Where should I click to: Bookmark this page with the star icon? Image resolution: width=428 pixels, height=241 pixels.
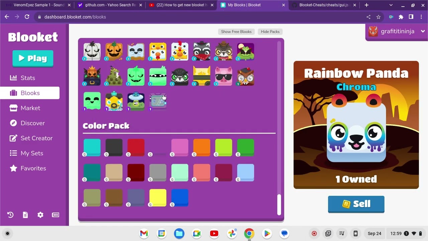coord(379,17)
